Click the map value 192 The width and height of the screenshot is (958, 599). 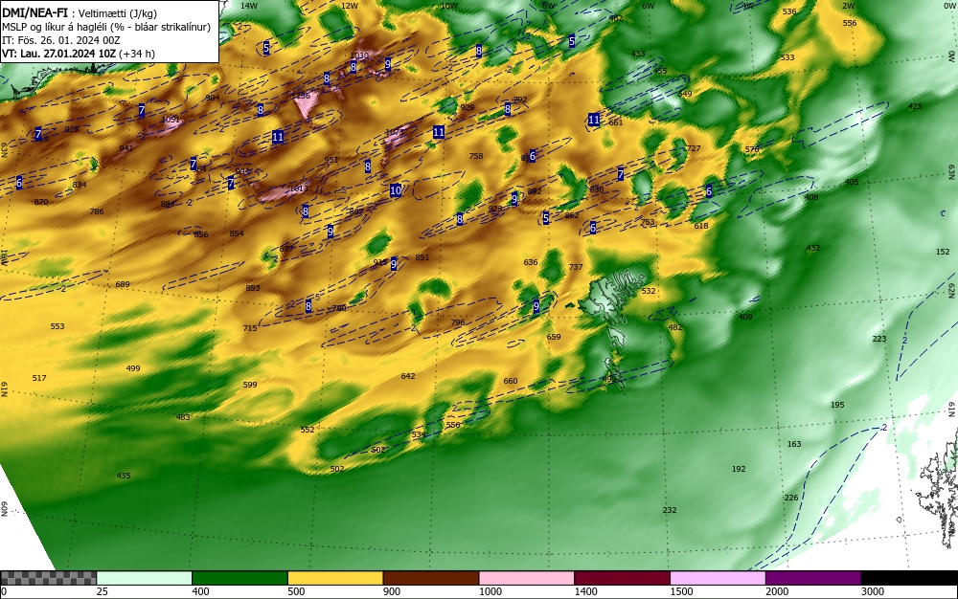click(x=739, y=469)
